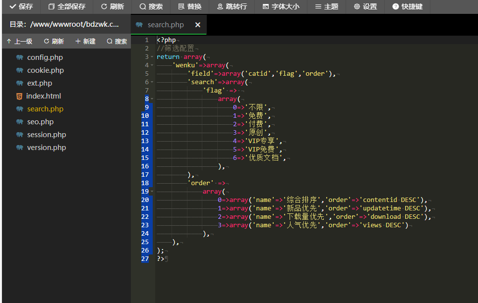Create a new file with 新建
This screenshot has width=478, height=303.
85,41
